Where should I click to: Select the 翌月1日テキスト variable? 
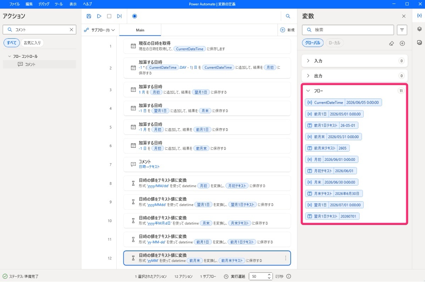[332, 216]
